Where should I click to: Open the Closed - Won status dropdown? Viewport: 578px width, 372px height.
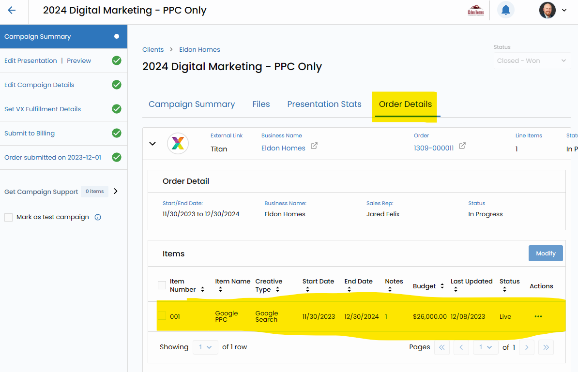click(531, 61)
